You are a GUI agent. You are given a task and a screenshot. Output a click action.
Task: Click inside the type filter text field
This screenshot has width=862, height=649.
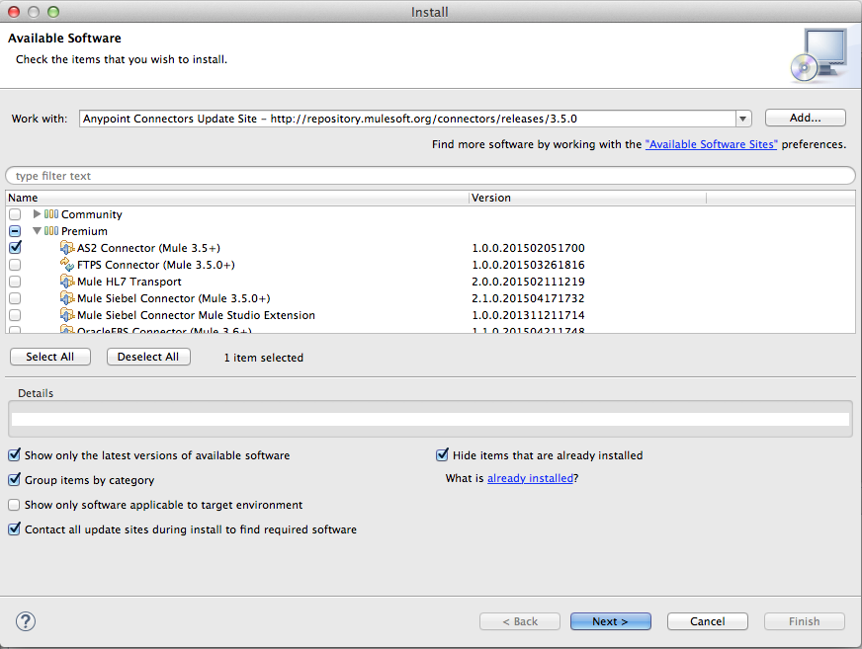198,175
